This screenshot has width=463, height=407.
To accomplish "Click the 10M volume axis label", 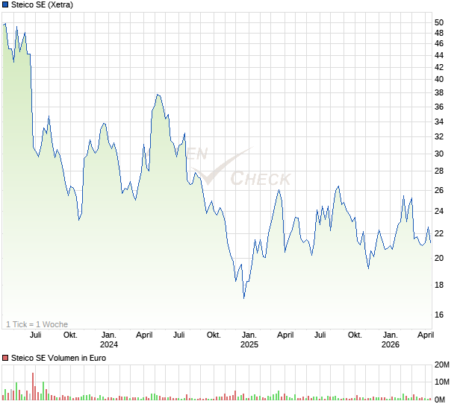I will click(442, 382).
